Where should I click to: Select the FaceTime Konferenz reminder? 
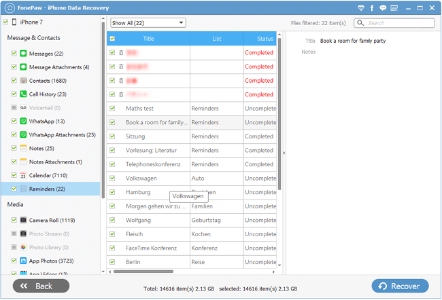click(x=191, y=248)
